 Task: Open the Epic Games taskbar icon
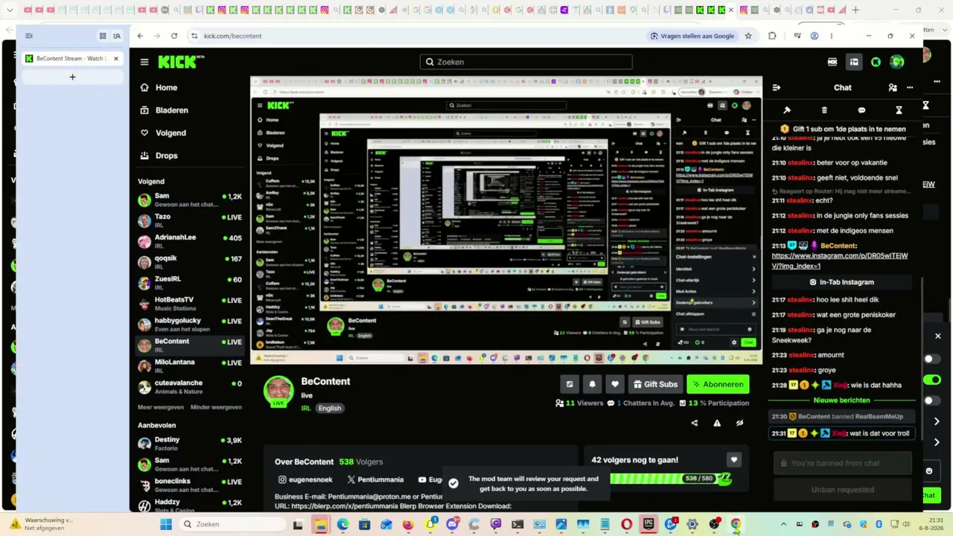[648, 524]
